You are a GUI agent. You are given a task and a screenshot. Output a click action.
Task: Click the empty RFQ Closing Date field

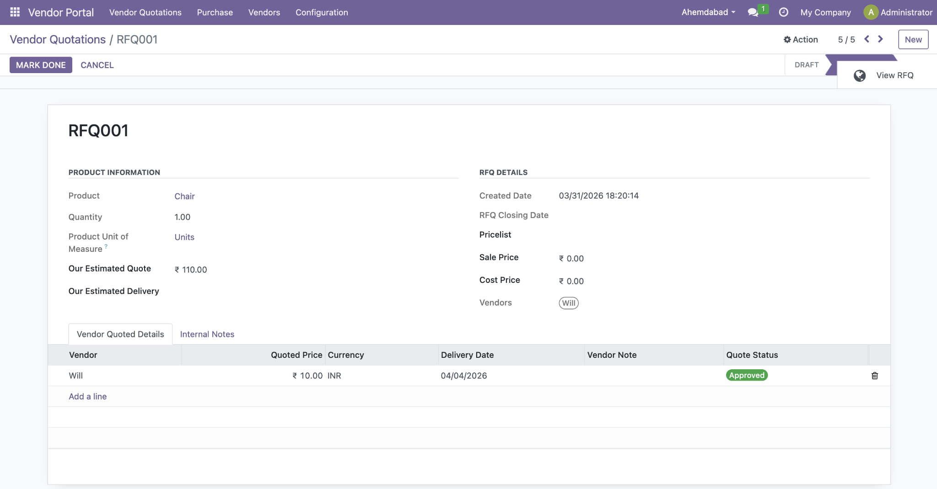point(714,215)
